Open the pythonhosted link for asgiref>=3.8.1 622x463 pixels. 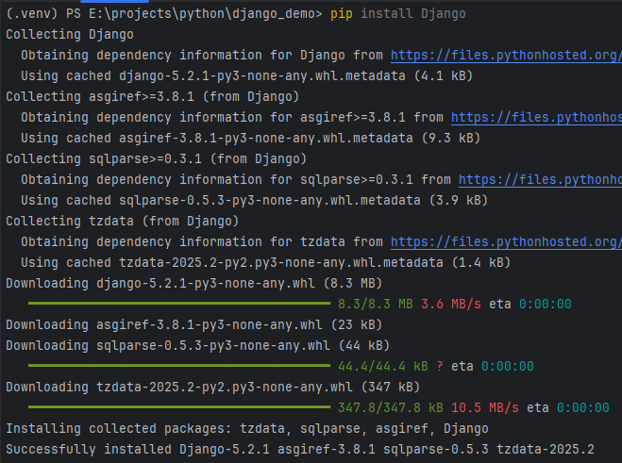coord(536,117)
